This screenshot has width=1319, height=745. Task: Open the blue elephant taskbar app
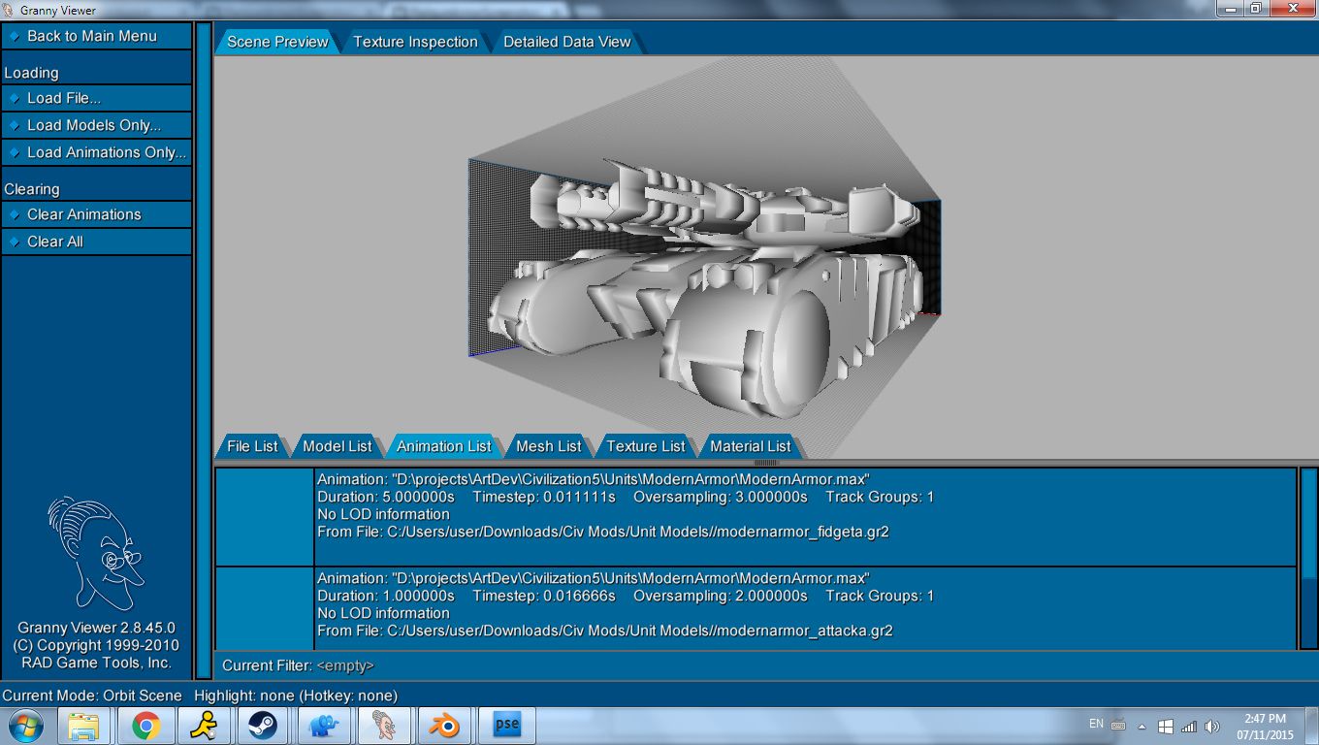(x=324, y=726)
